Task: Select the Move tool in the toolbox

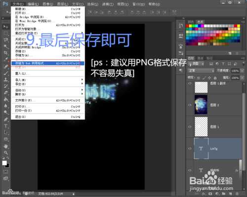Action: (x=5, y=26)
